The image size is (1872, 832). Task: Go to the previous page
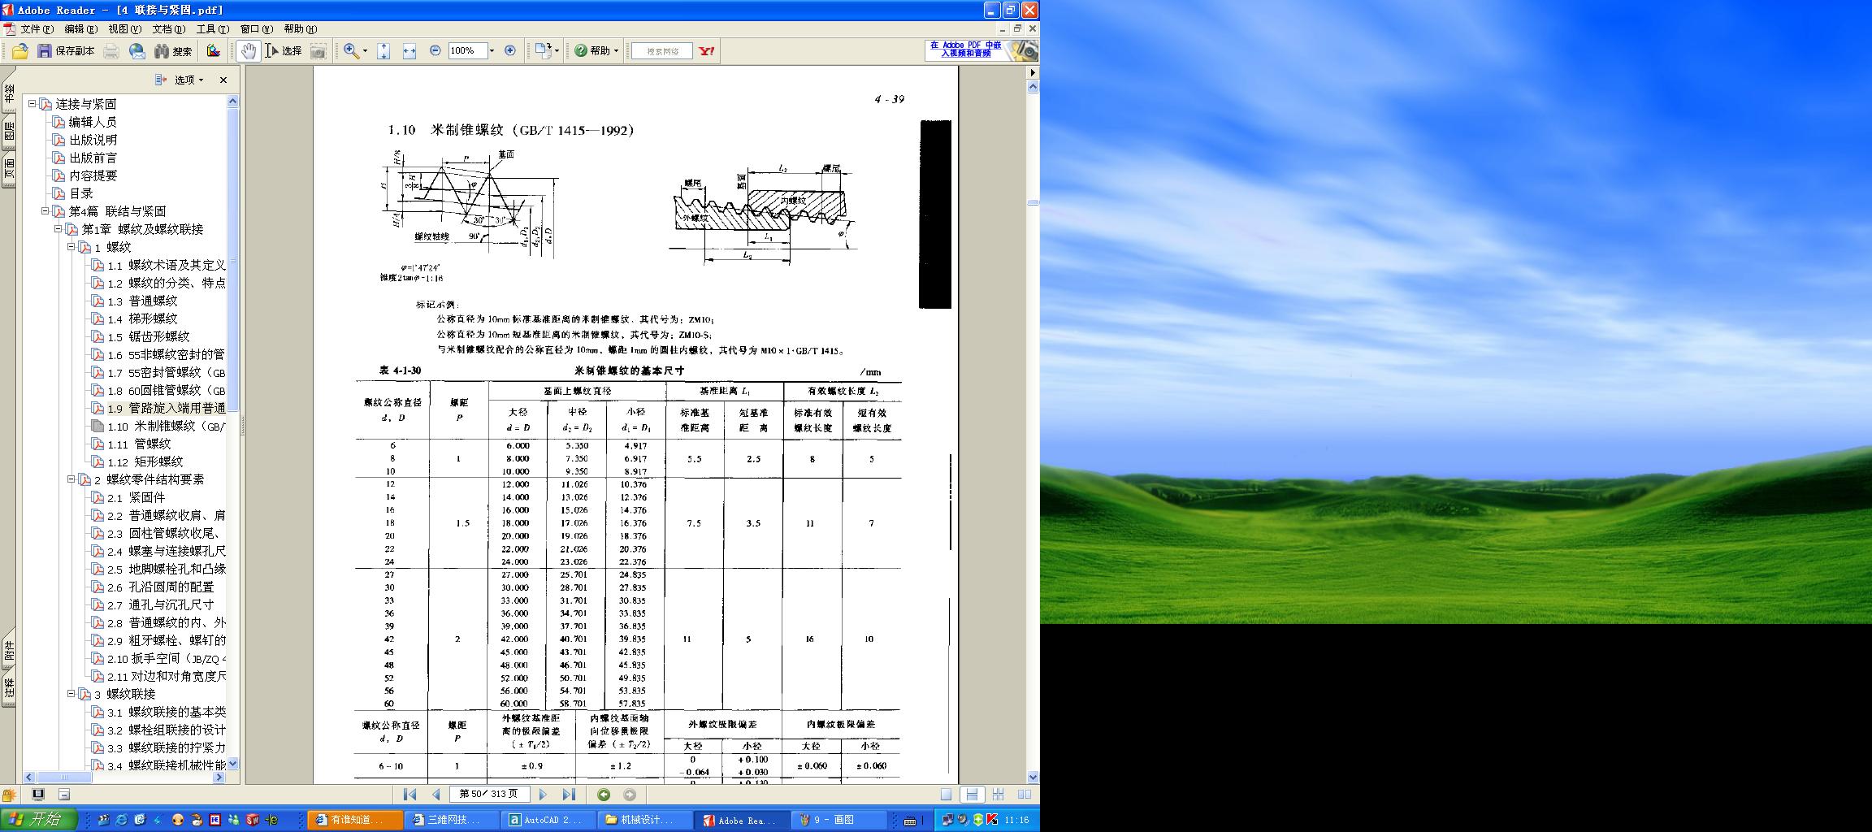[x=436, y=795]
